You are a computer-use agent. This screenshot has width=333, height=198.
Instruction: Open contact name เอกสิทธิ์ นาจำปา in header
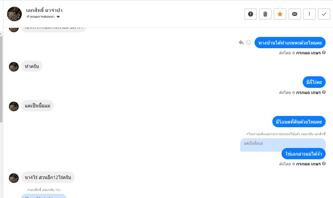click(x=44, y=10)
